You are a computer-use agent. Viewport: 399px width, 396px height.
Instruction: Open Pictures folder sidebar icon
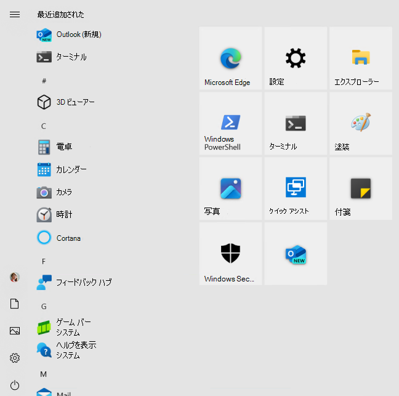coord(15,331)
